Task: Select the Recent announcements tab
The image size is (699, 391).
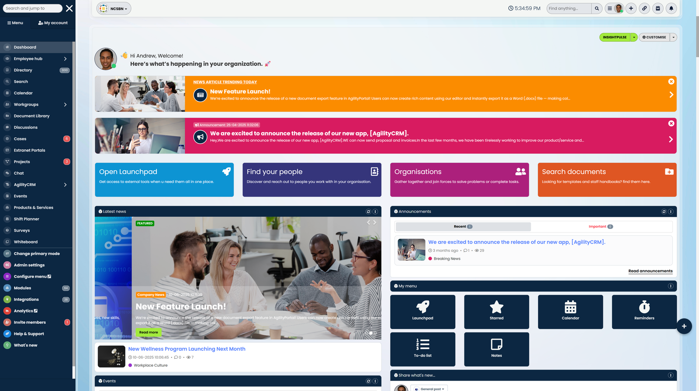Action: click(x=463, y=226)
